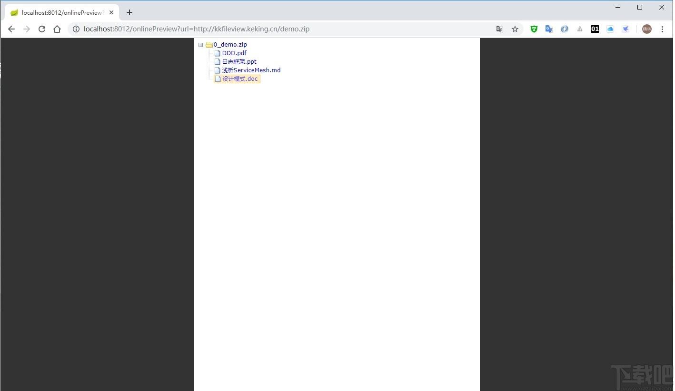Collapse the 0_demo.zip tree node
Screen dimensions: 675x391
pos(200,45)
